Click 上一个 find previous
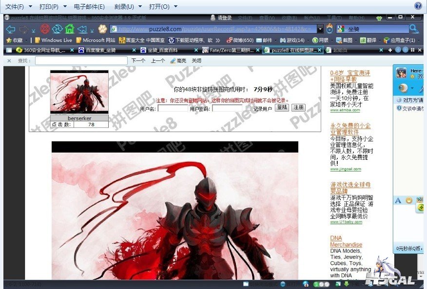This screenshot has height=289, width=427. (158, 60)
